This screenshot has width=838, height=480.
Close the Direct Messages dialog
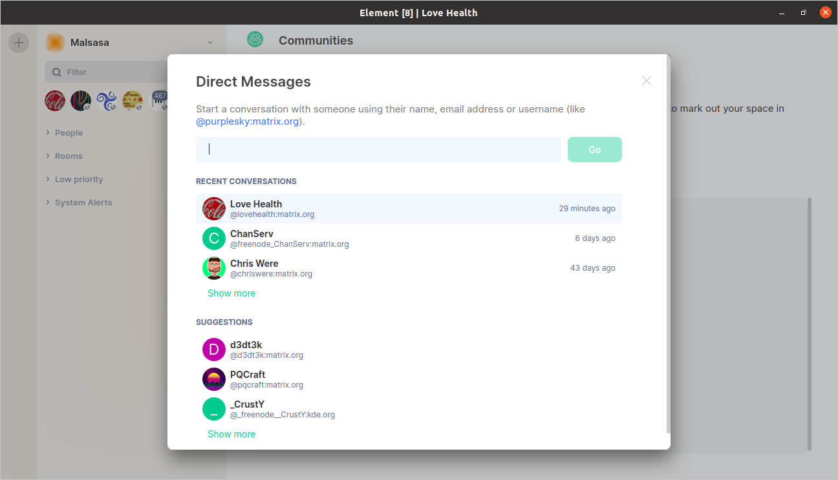(x=647, y=81)
